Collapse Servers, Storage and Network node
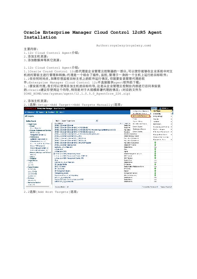The image size is (197, 279). 29,153
